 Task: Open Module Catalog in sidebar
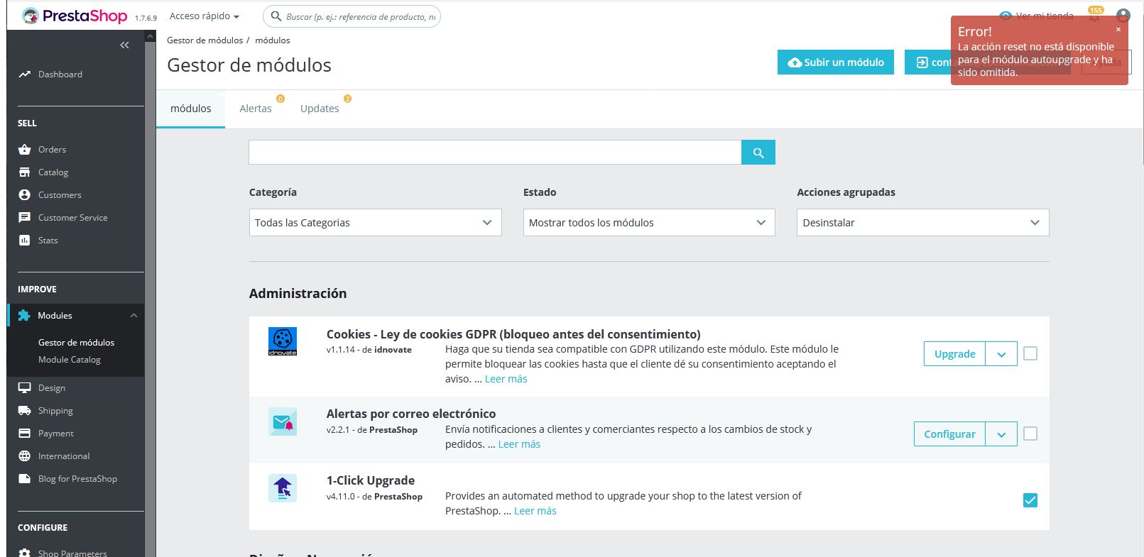click(70, 359)
